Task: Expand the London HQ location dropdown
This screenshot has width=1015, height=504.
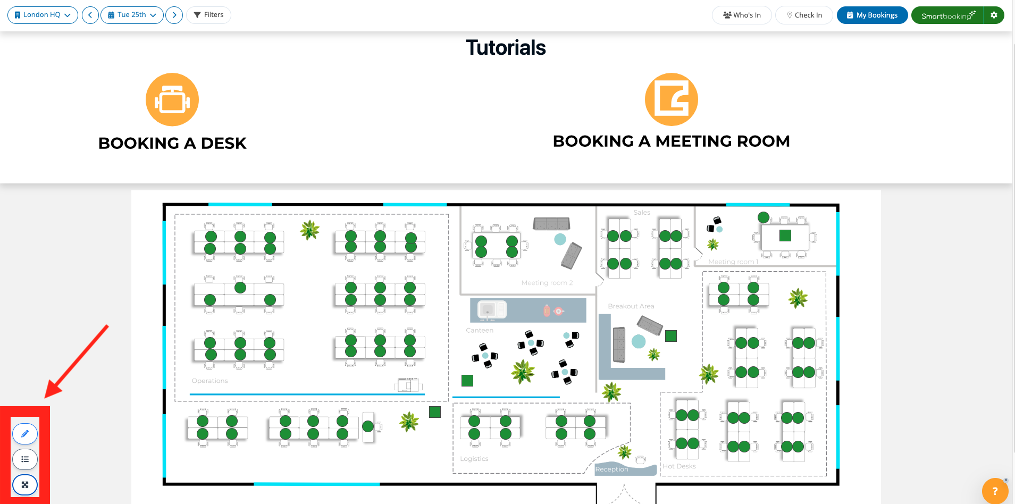Action: 43,15
